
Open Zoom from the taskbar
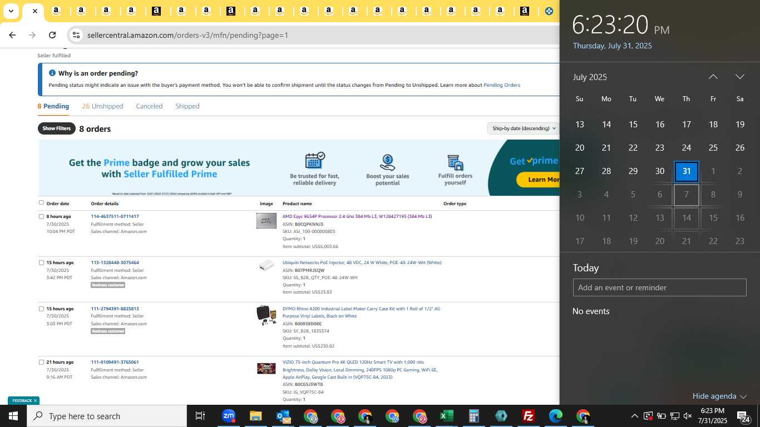coord(229,416)
